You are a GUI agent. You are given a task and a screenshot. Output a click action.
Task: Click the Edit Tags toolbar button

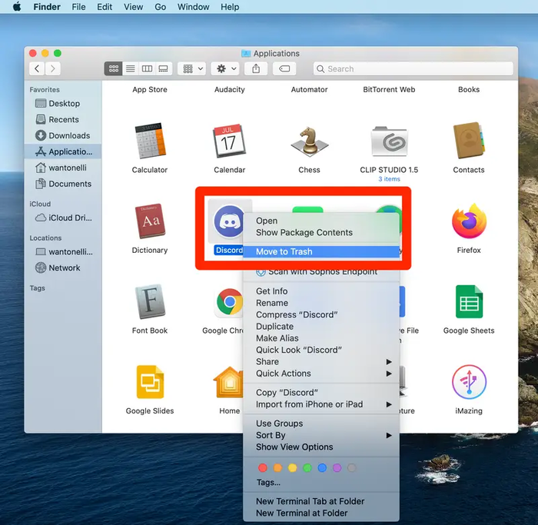[x=284, y=68]
